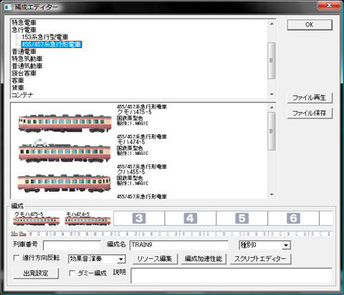This screenshot has width=344, height=295.
Task: Click モハ474-5 name text in car list
Action: [131, 142]
